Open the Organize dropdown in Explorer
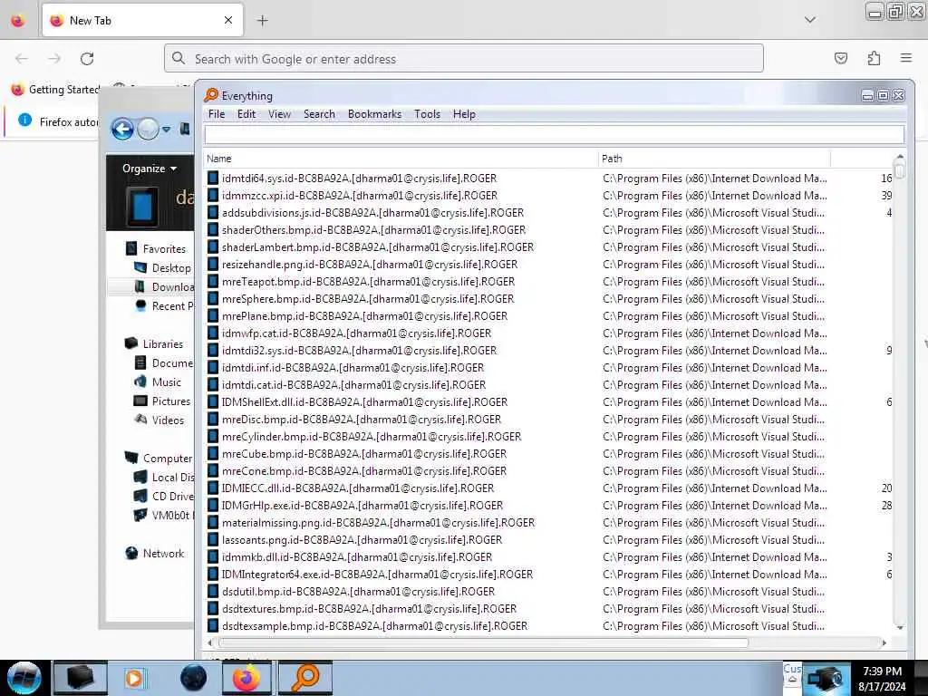Screen dimensions: 928x696 pos(150,169)
